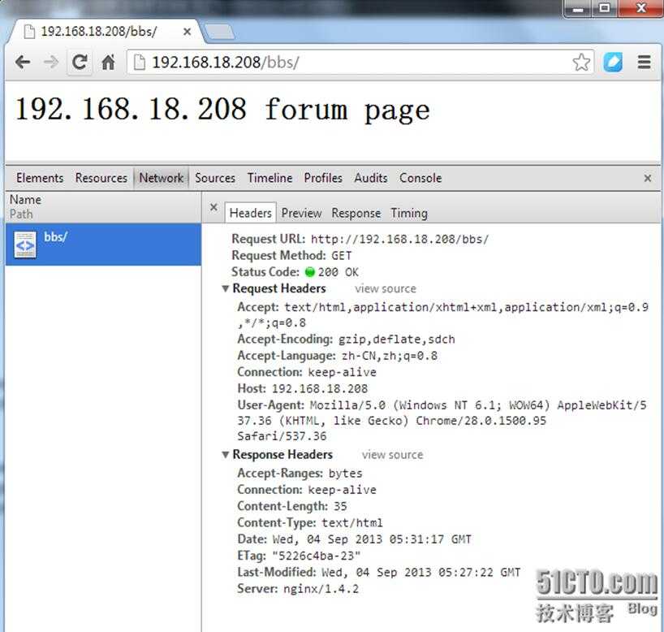This screenshot has width=664, height=632.
Task: Click view source next to Response Headers
Action: tap(392, 455)
